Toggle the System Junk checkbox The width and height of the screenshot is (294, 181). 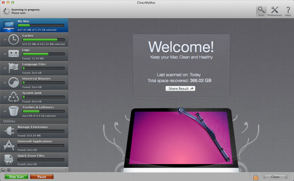[x=5, y=97]
